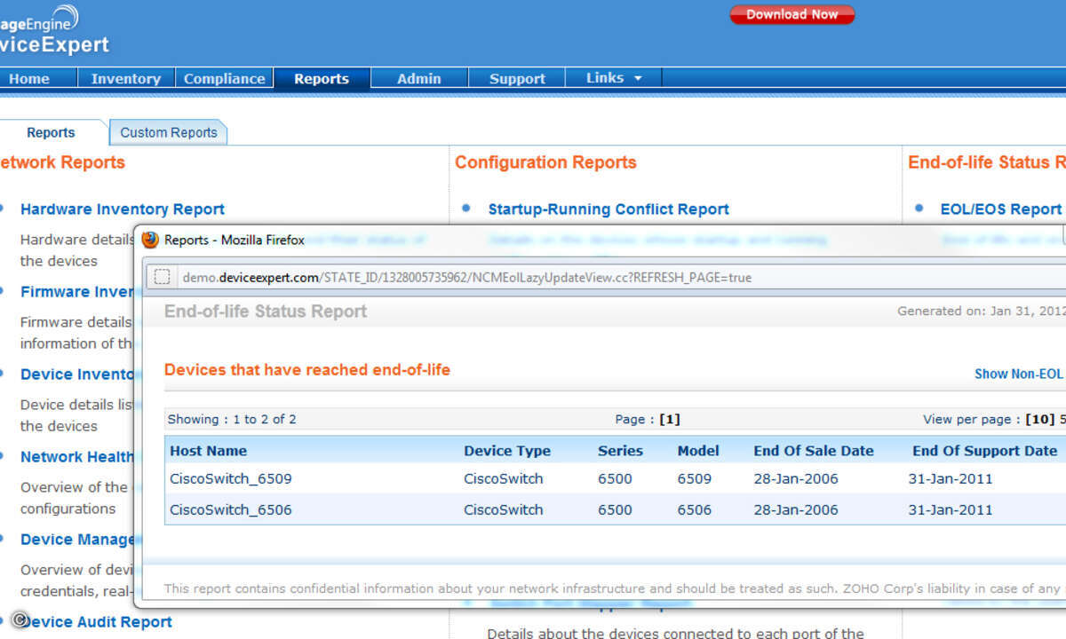Open the Home menu tab
The image size is (1066, 639).
pos(29,78)
